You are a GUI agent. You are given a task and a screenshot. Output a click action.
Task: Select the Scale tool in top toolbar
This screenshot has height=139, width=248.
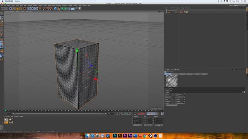[x=17, y=8]
